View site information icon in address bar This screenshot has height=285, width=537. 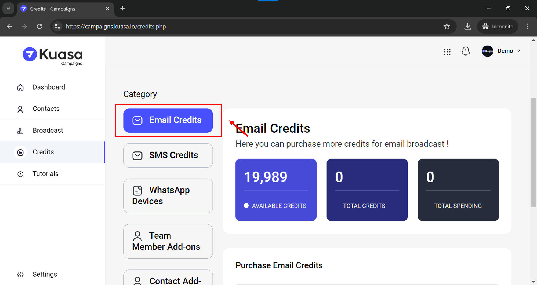57,26
